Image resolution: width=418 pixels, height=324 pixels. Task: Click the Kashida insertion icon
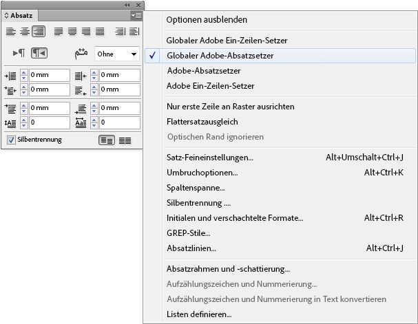(x=81, y=54)
